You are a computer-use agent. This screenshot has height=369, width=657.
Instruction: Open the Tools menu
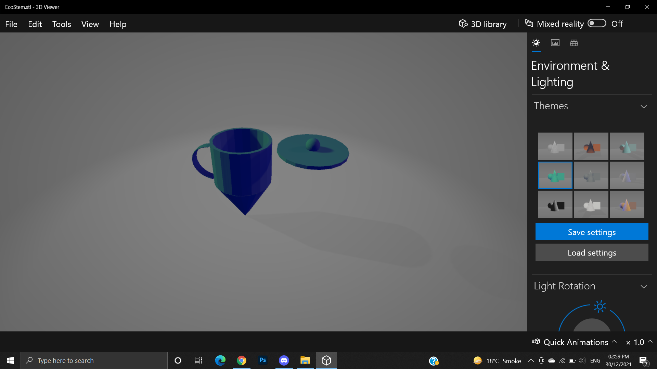[x=62, y=24]
